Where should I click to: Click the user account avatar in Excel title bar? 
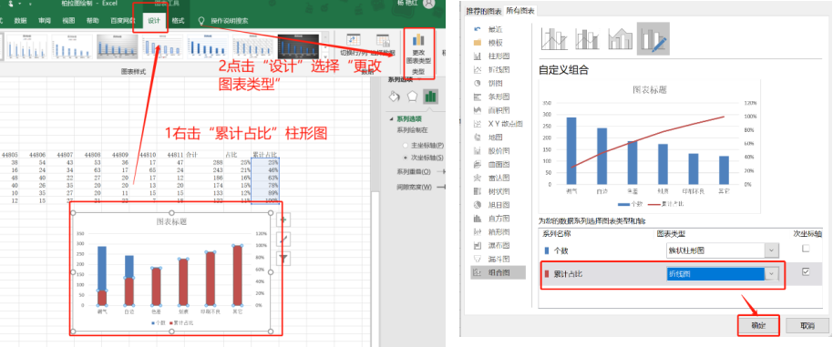428,3
